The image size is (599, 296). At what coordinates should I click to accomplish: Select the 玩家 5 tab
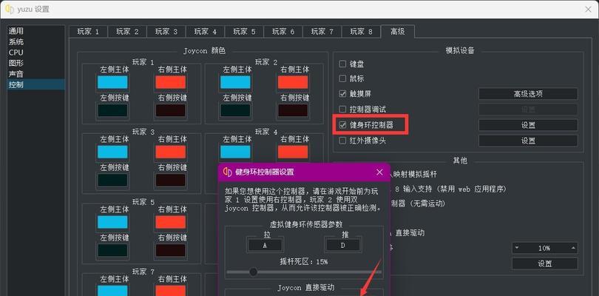pos(244,32)
